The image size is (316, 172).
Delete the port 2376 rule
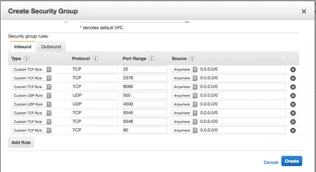click(293, 78)
